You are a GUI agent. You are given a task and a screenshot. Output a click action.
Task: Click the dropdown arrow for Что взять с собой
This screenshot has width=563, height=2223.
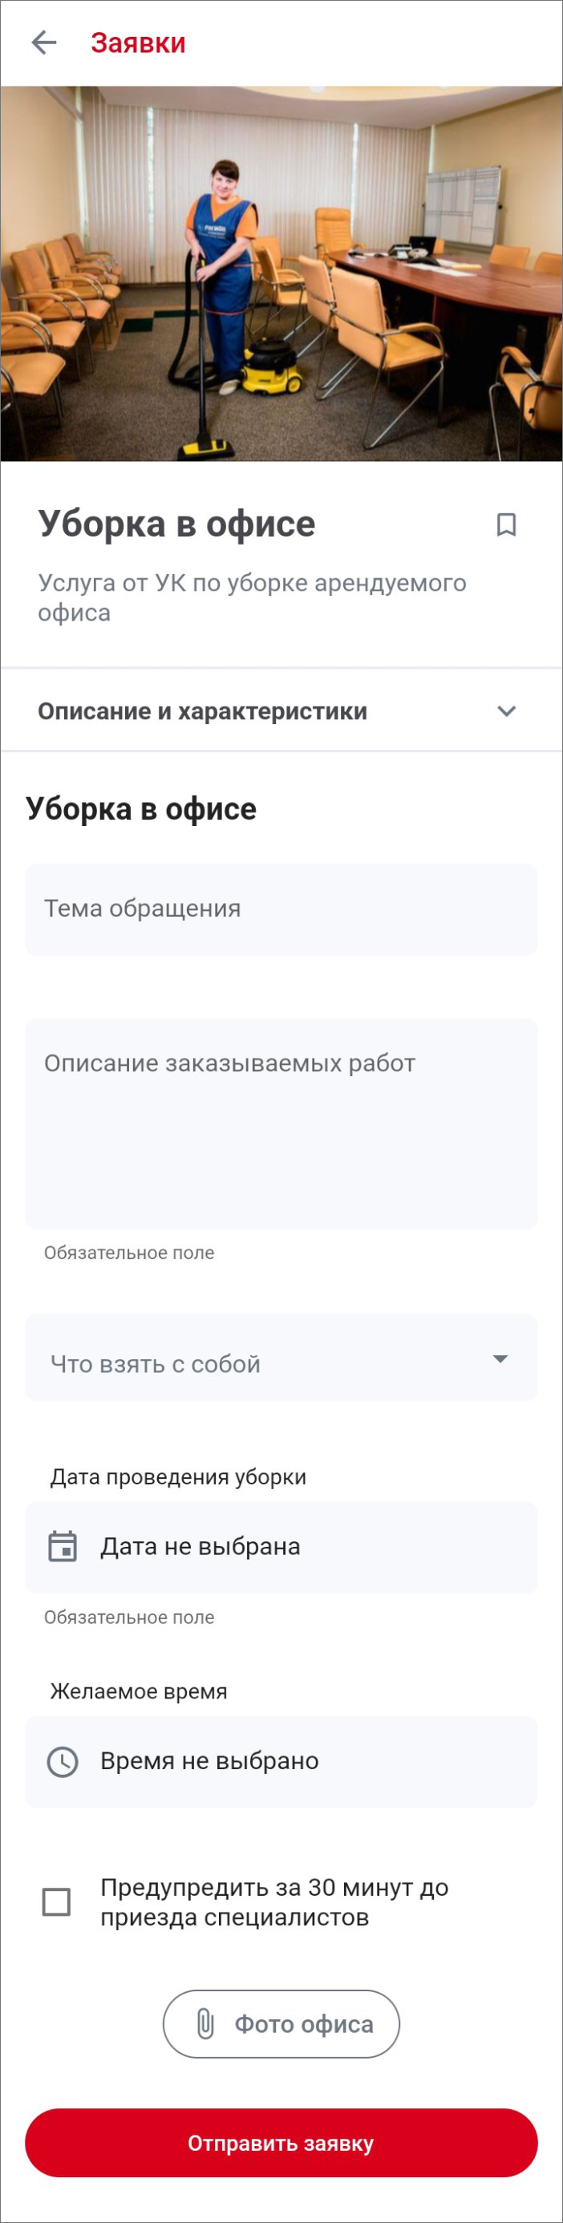pos(499,1359)
